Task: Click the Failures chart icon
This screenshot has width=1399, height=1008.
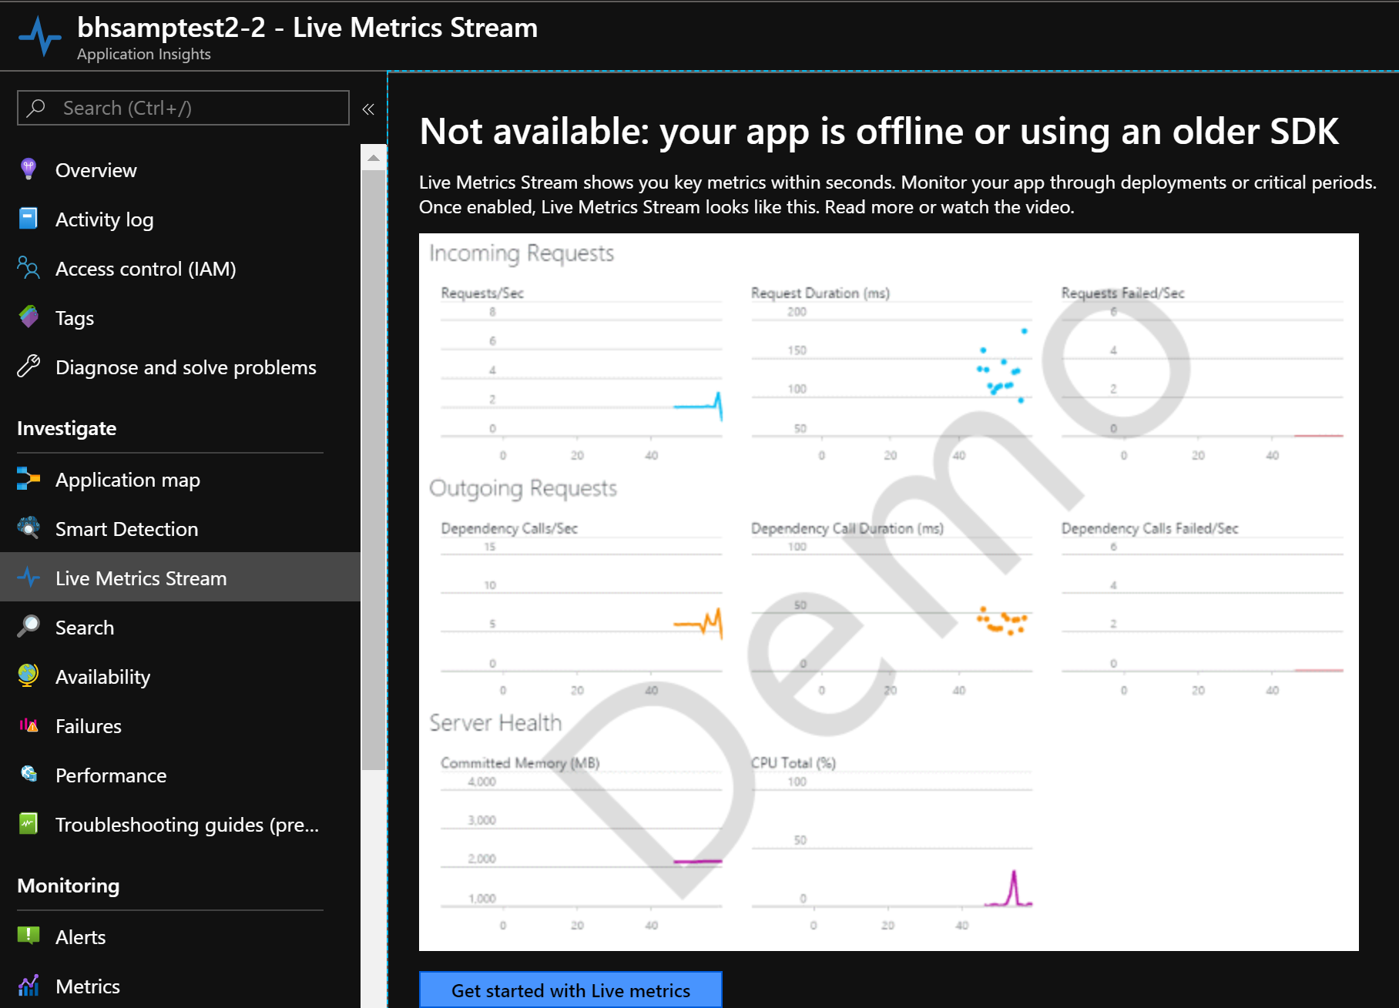Action: (x=29, y=725)
